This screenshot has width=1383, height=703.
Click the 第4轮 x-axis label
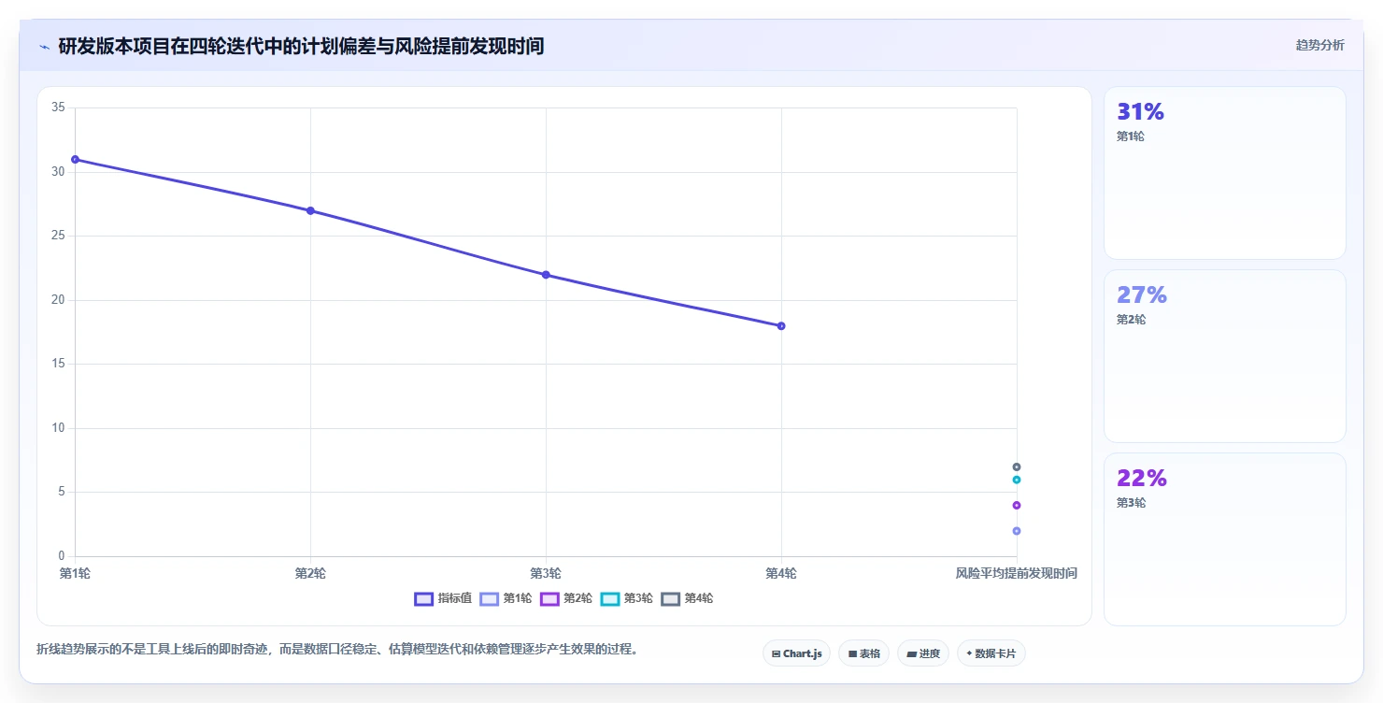(x=781, y=573)
